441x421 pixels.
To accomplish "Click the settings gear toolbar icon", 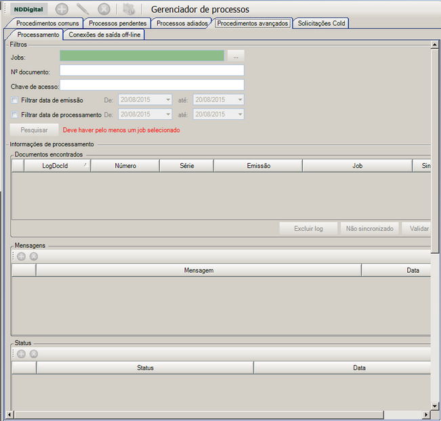I will 129,9.
